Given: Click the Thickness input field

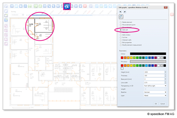Looking at the screenshot, I should point(154,75).
